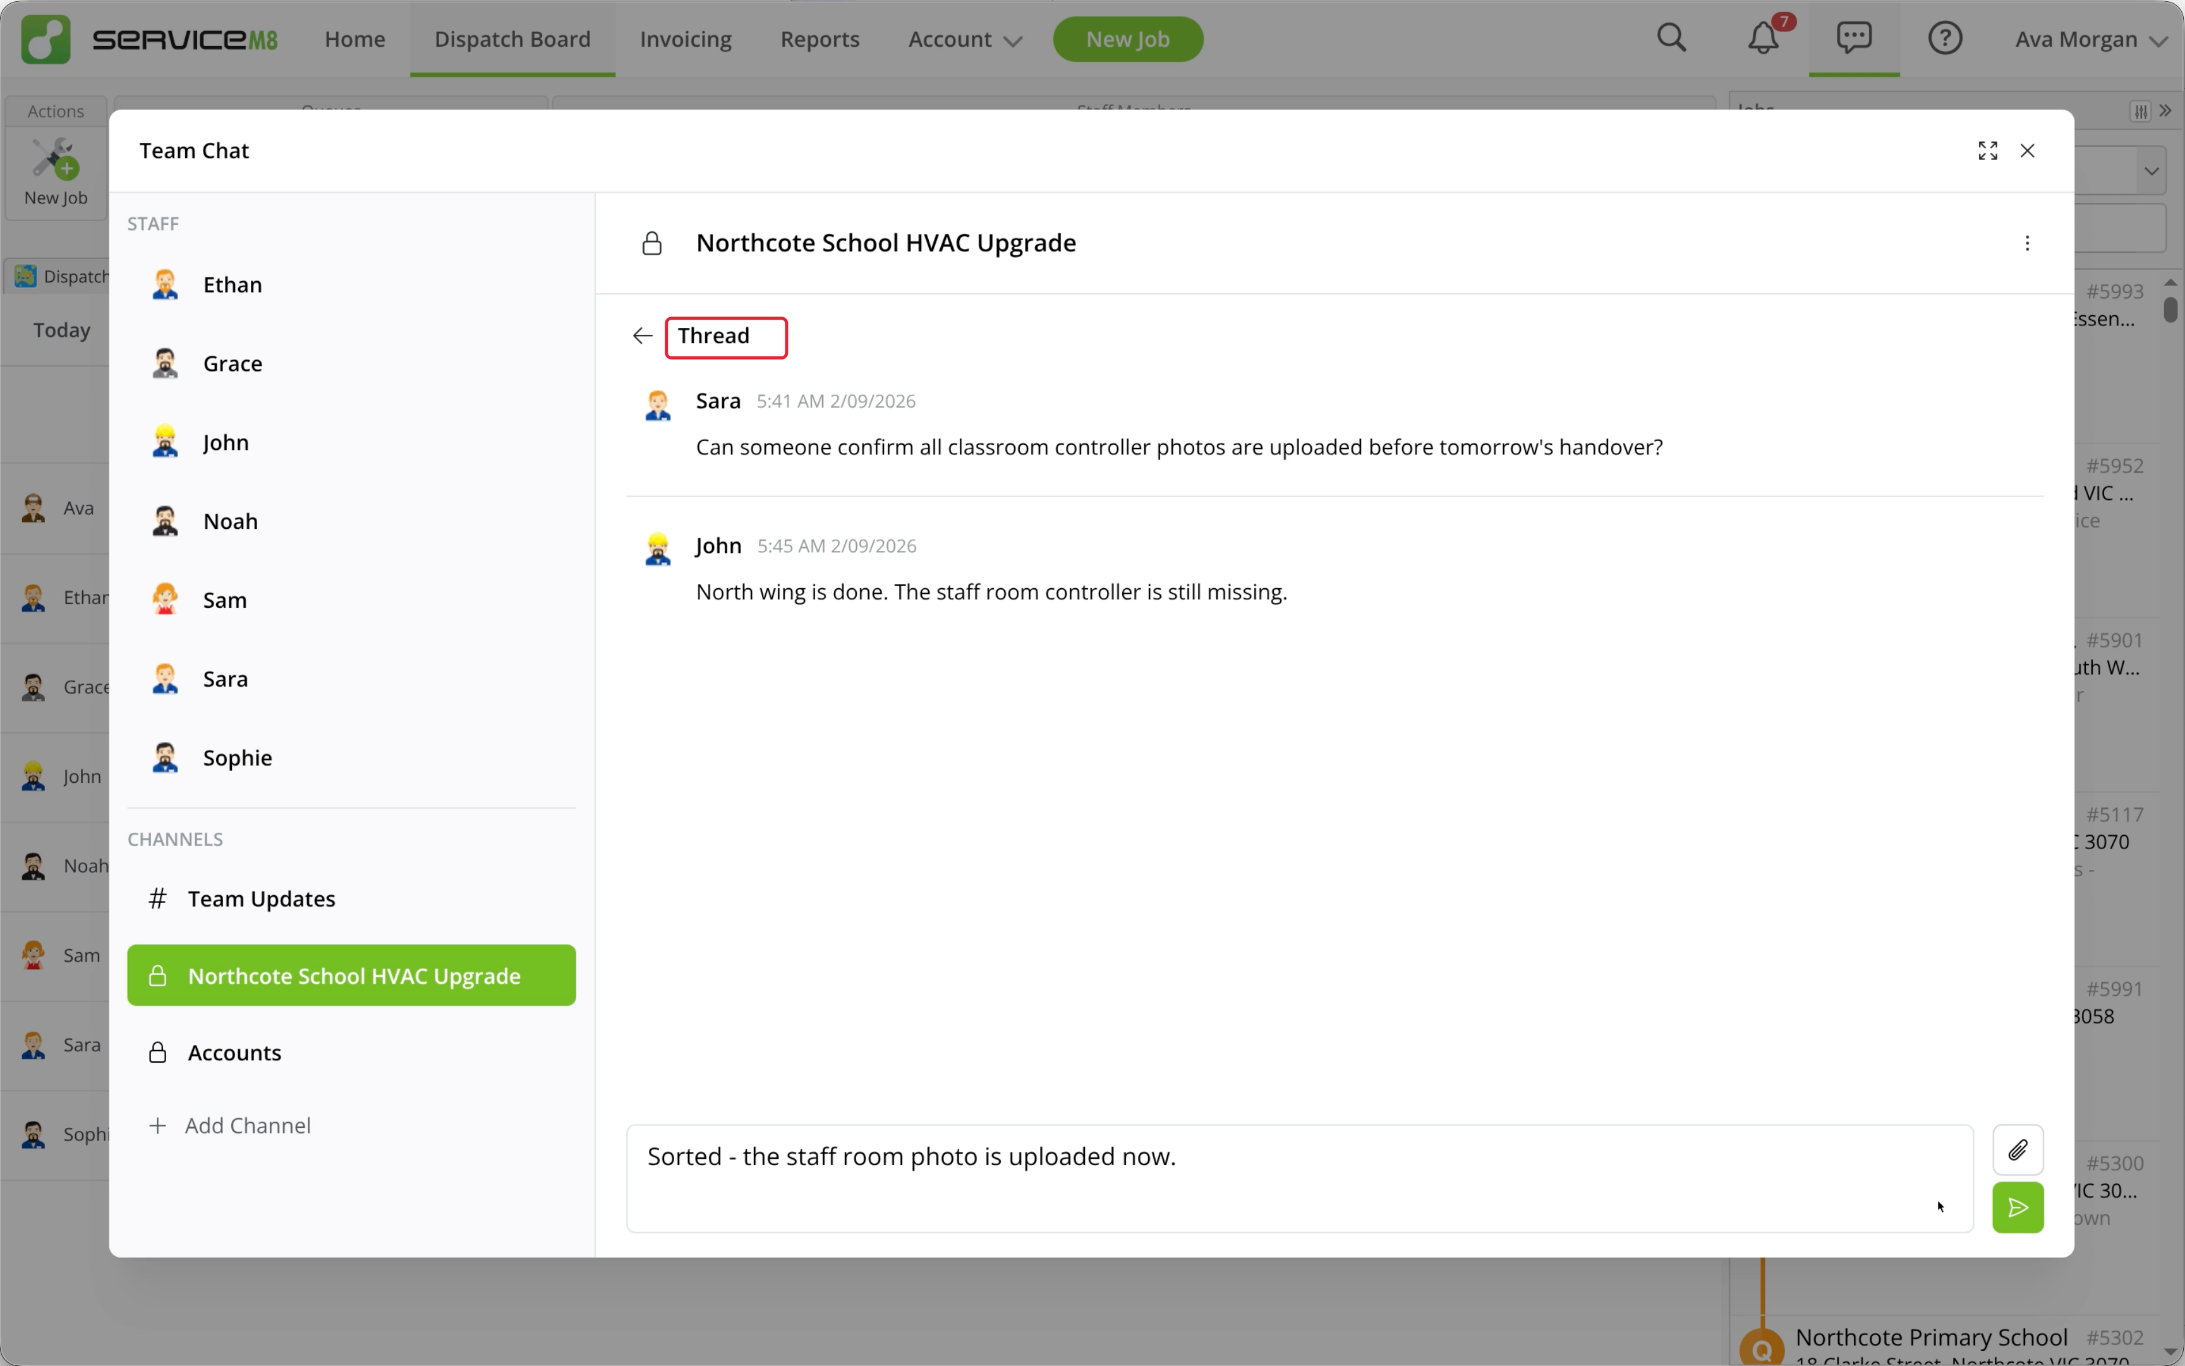Open the Accounts channel
The image size is (2185, 1366).
pos(351,1053)
